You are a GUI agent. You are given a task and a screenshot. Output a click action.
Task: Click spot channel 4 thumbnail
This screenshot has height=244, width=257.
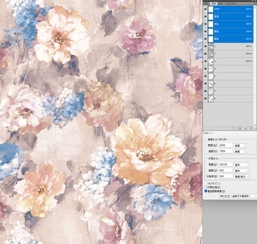coord(211,69)
